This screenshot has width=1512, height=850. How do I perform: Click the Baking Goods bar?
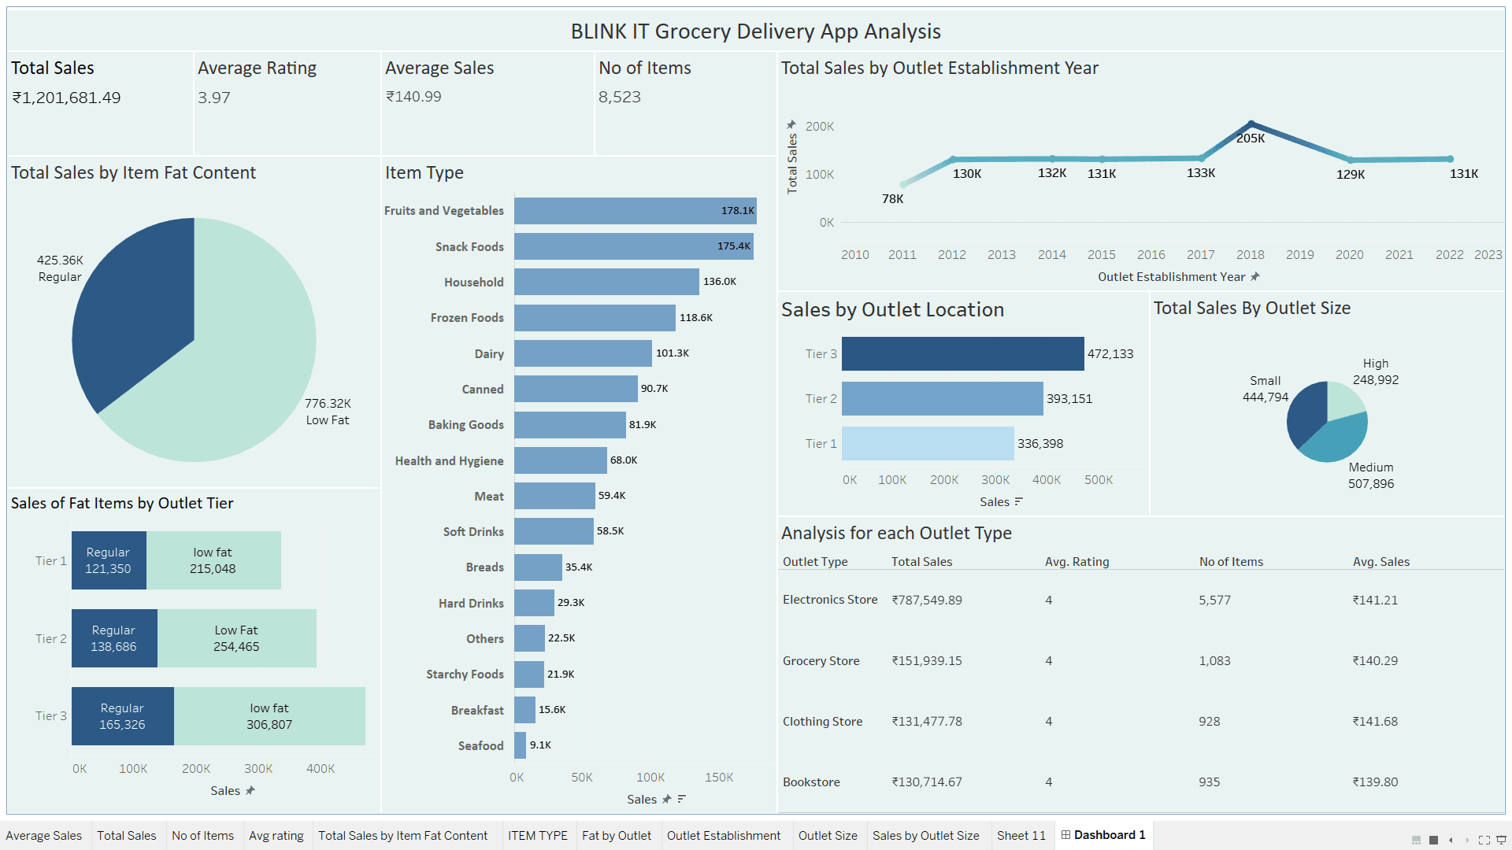coord(570,424)
